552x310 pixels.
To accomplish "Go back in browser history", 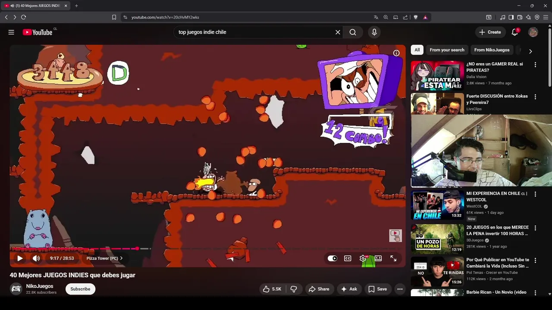I will (x=6, y=17).
